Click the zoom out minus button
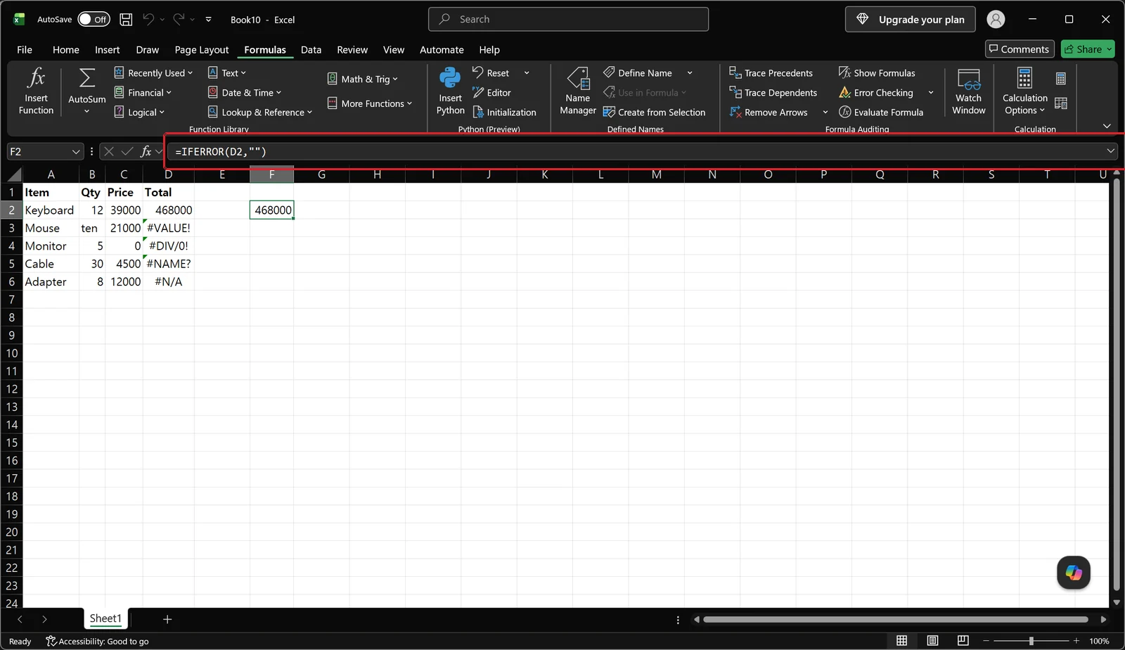Screen dimensions: 1125x650 click(986, 641)
